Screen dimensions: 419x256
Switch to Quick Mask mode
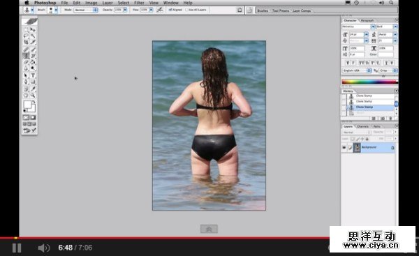(x=33, y=117)
